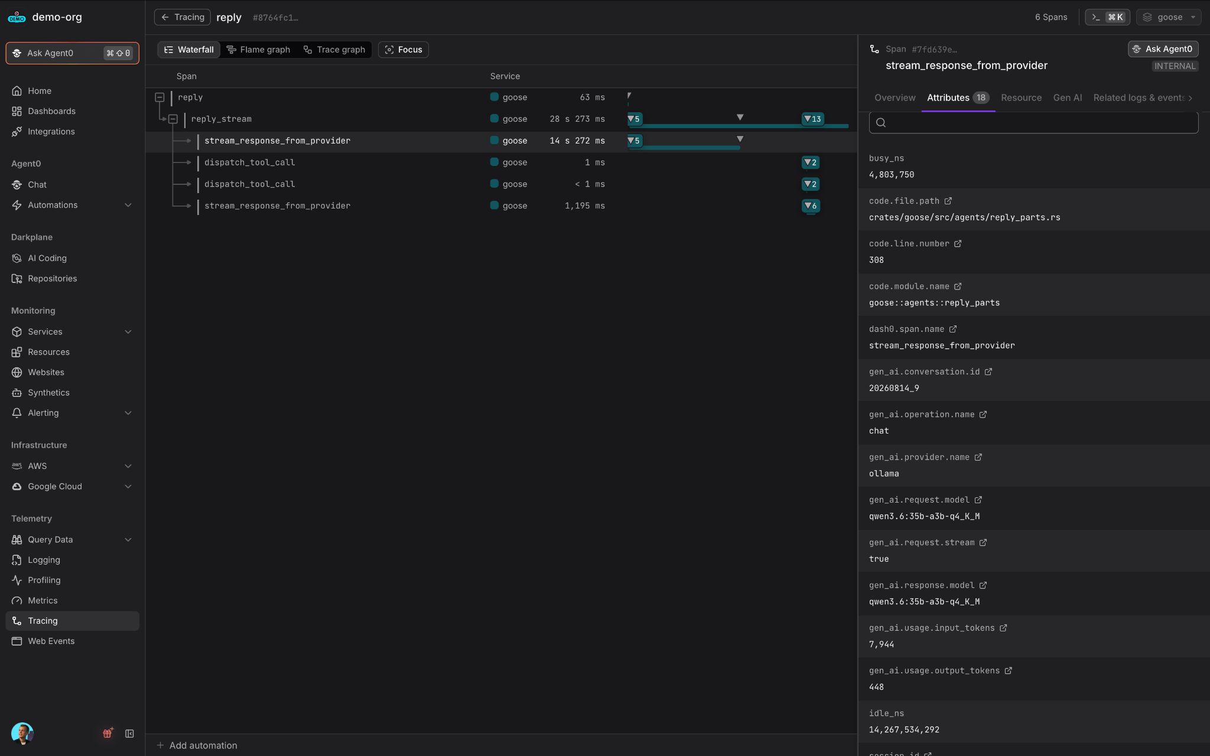Open the goose dataset dropdown

point(1168,17)
